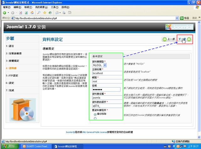Open the Back button history dropdown arrow
Image resolution: width=201 pixels, height=149 pixels.
click(x=8, y=12)
